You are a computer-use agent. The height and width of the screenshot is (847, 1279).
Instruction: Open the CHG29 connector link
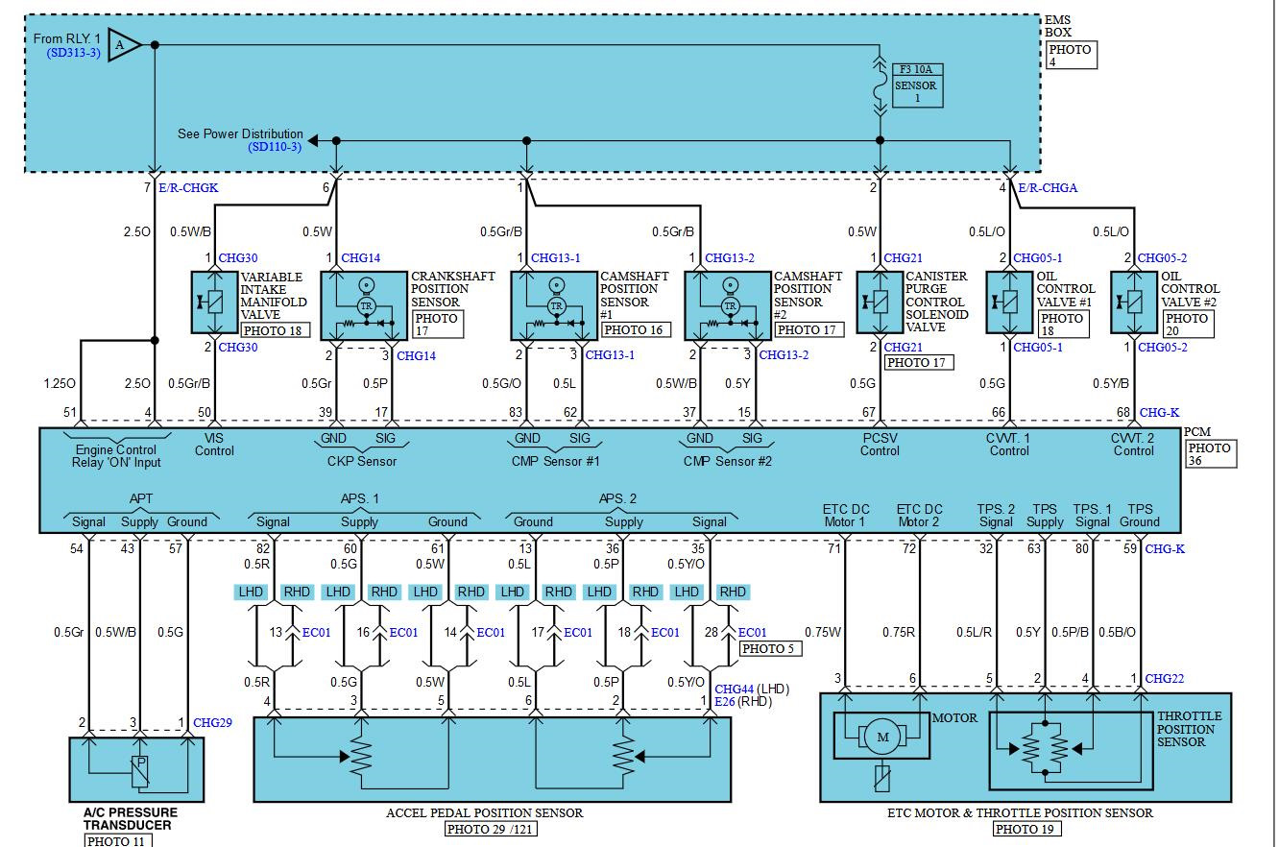212,723
